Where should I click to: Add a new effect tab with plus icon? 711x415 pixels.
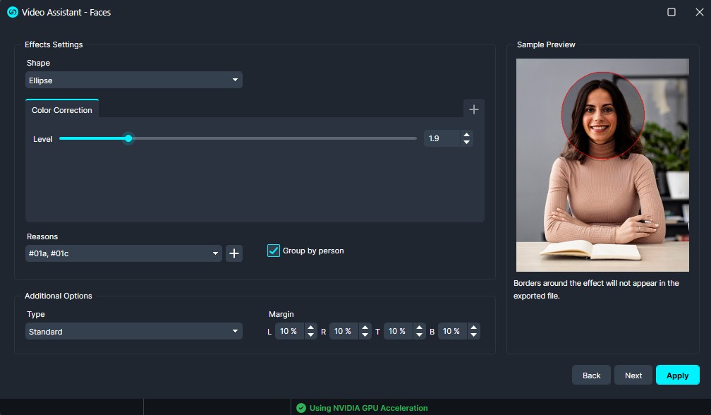tap(474, 109)
